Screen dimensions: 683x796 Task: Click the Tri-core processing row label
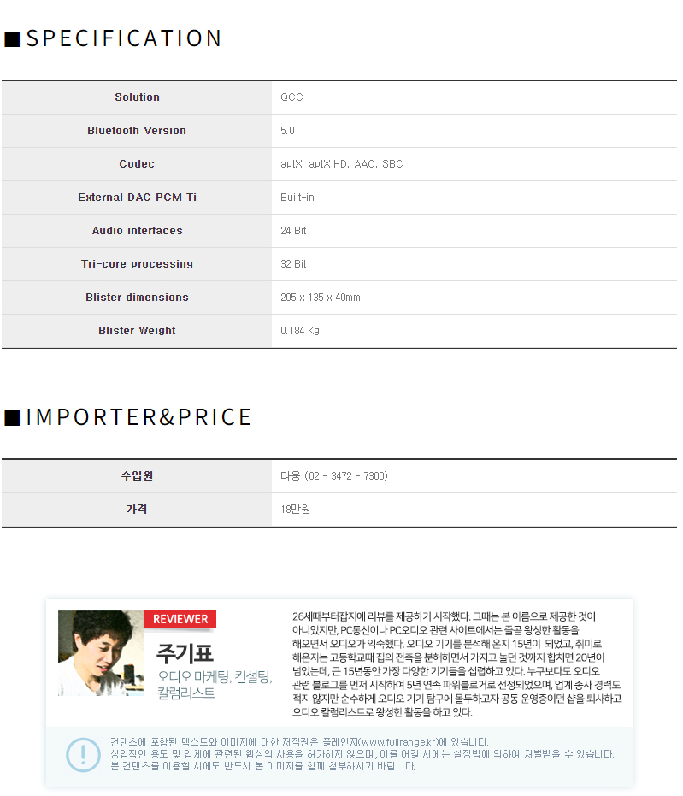point(137,264)
